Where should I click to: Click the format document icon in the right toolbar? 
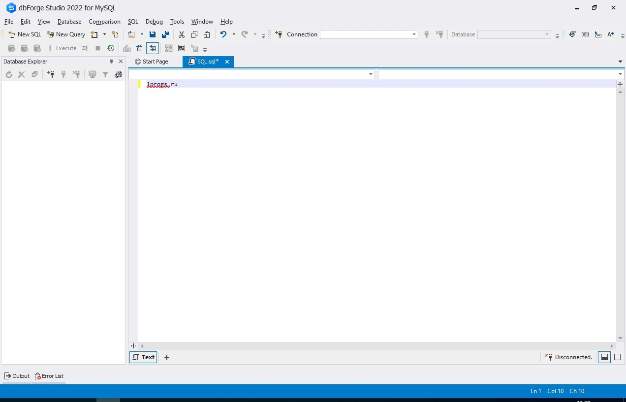point(572,34)
